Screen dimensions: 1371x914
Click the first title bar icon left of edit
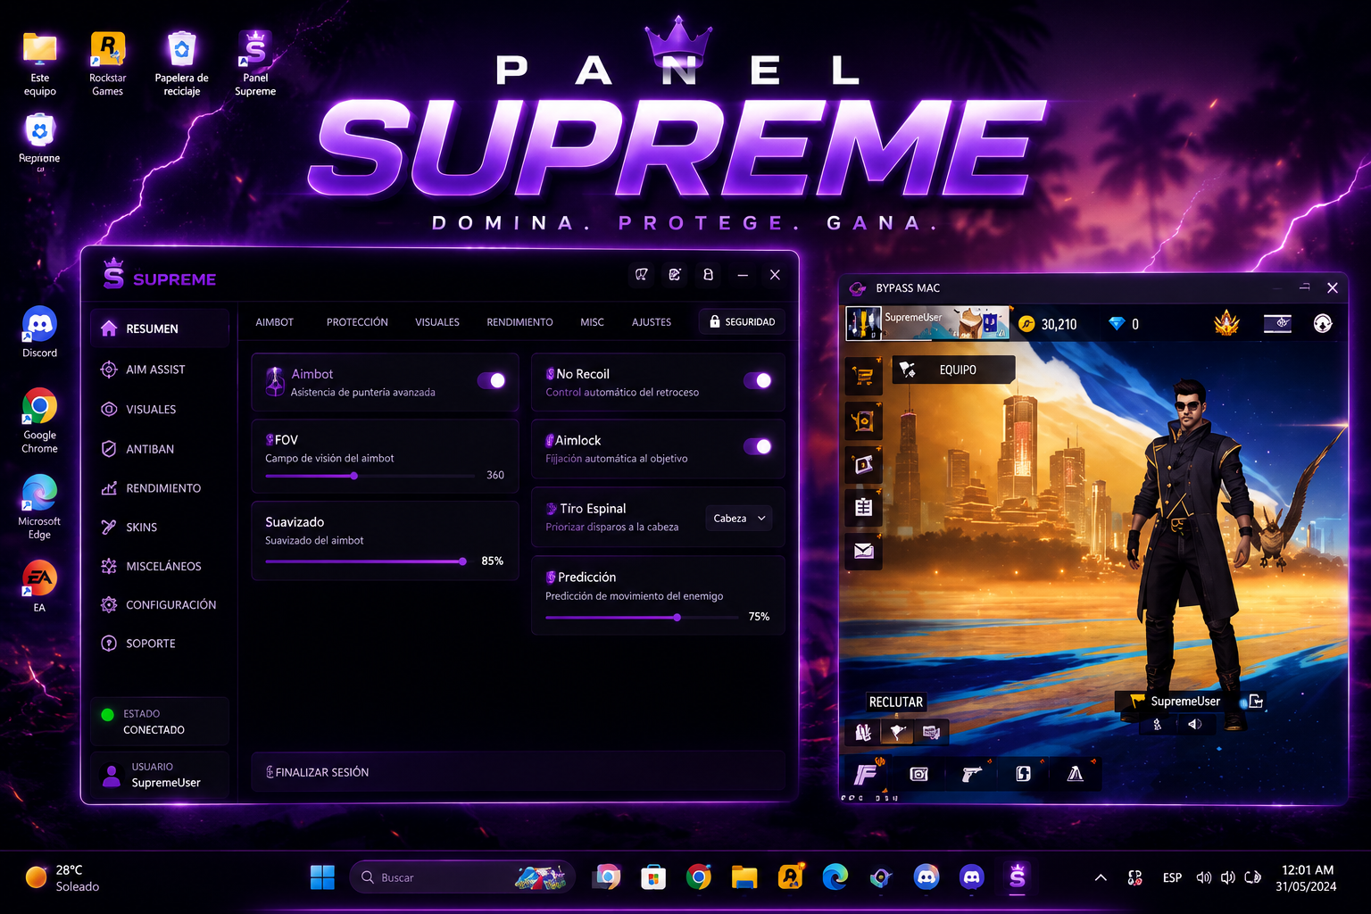pyautogui.click(x=641, y=275)
